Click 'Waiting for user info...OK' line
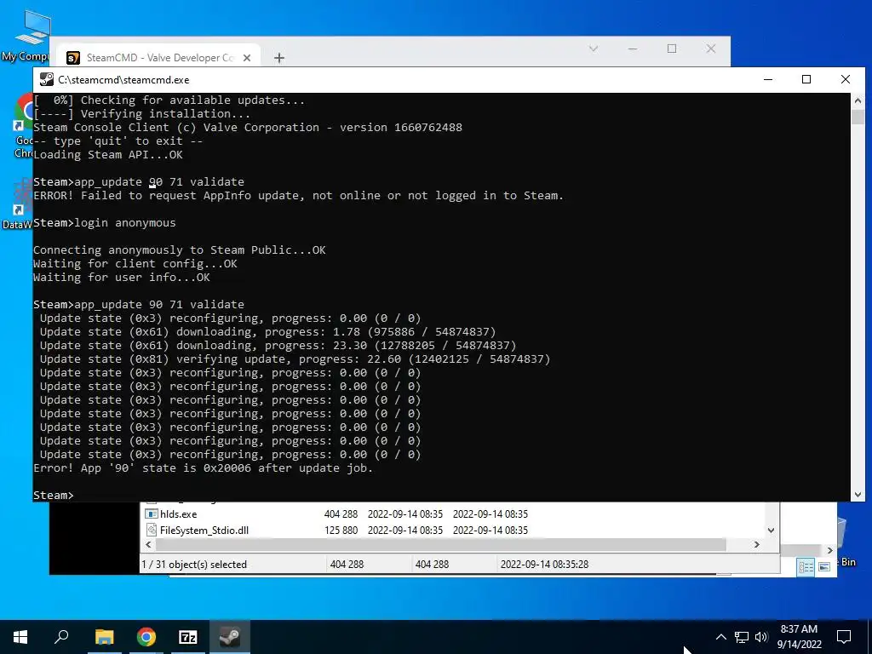This screenshot has height=654, width=872. coord(121,277)
